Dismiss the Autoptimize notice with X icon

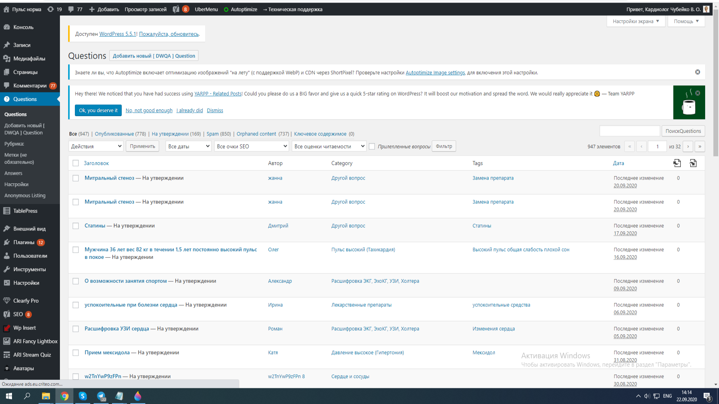(697, 72)
